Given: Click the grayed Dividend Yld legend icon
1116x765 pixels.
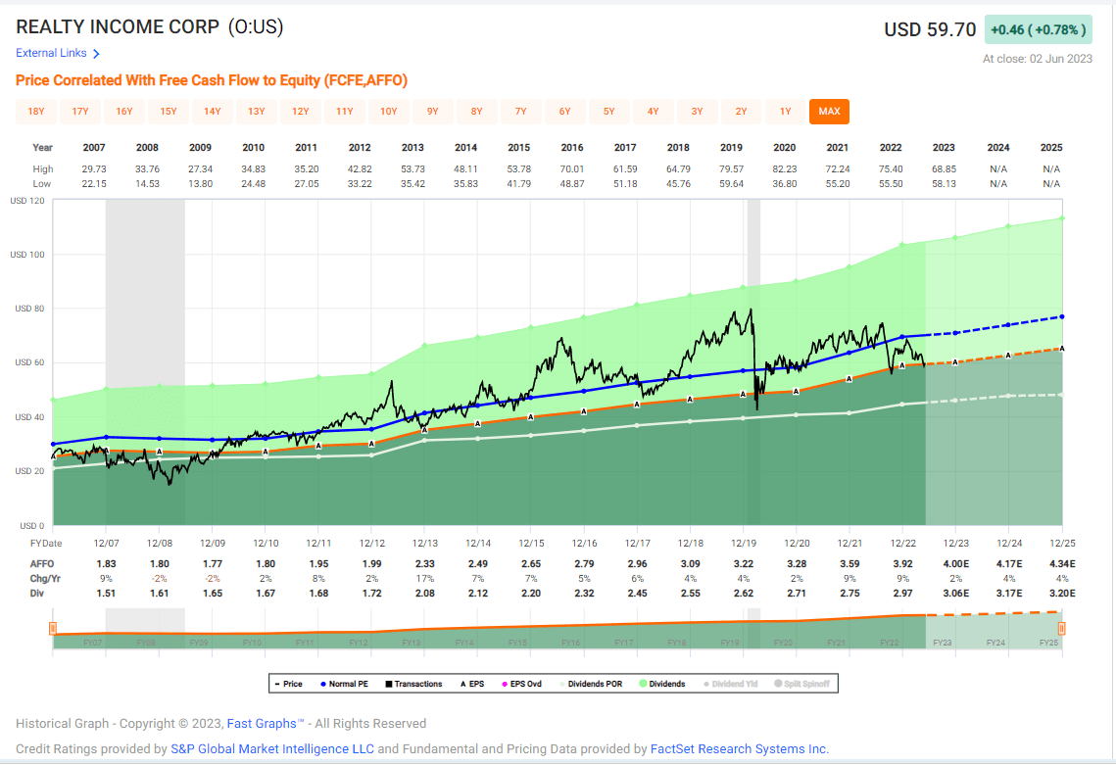Looking at the screenshot, I should [706, 683].
